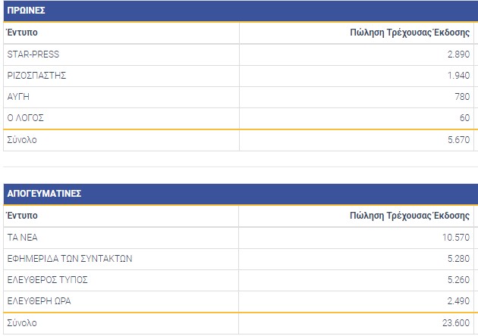Click the ΠΡΩΙΝΕΣ table header
The width and height of the screenshot is (478, 336).
[27, 11]
